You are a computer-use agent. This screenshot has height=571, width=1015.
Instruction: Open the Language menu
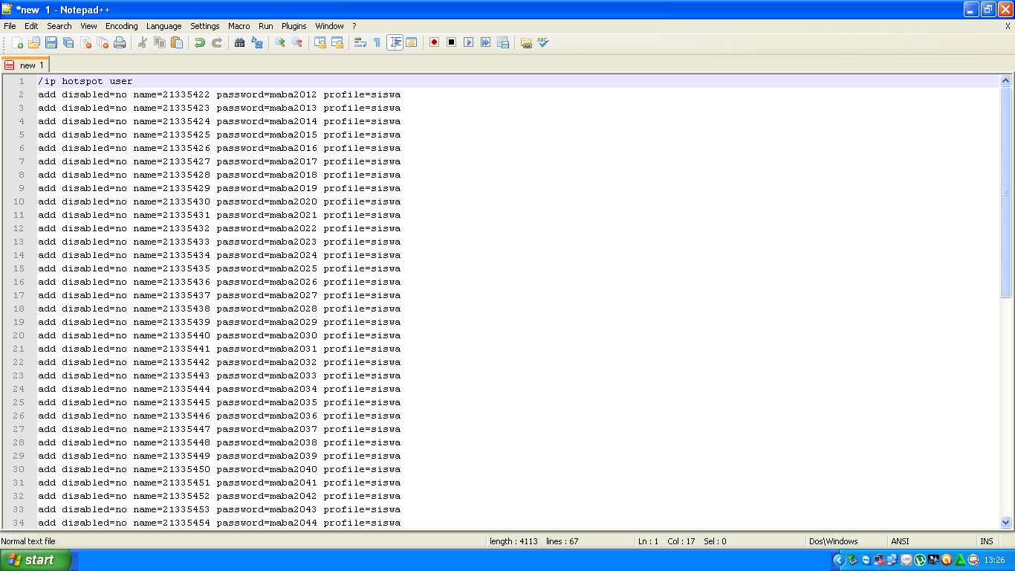(x=164, y=26)
